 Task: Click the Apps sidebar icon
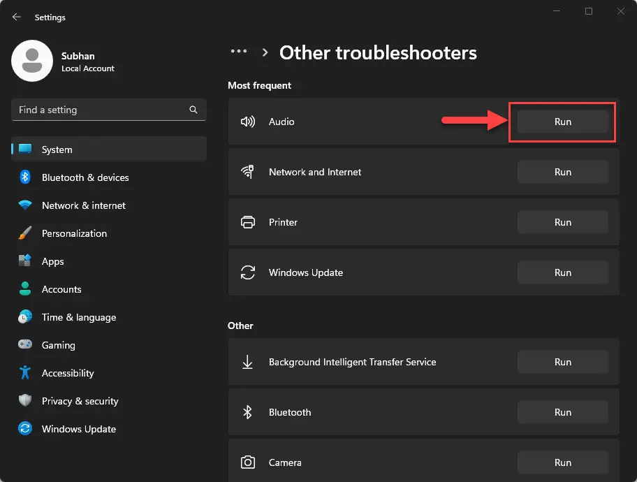point(25,261)
